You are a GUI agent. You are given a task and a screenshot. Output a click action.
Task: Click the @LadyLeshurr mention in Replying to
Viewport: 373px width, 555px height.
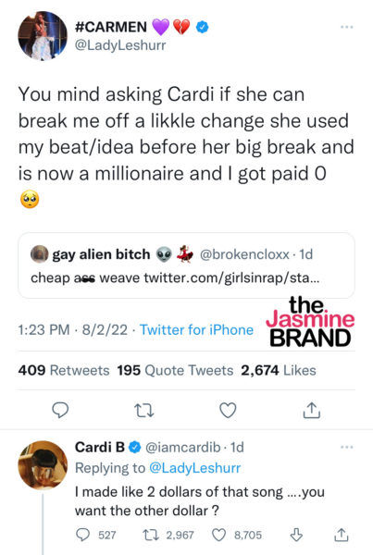[194, 468]
